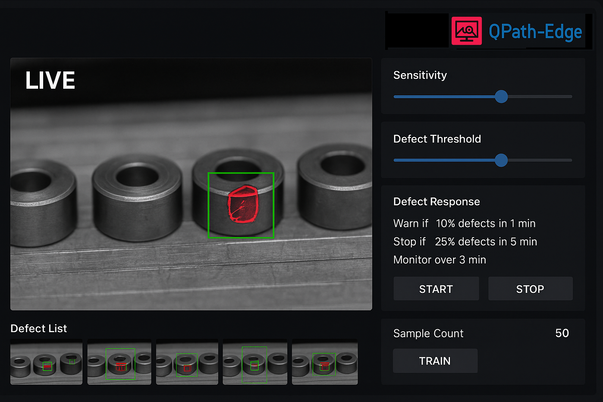Click the Defect Response heading
The width and height of the screenshot is (603, 402).
[x=437, y=201]
